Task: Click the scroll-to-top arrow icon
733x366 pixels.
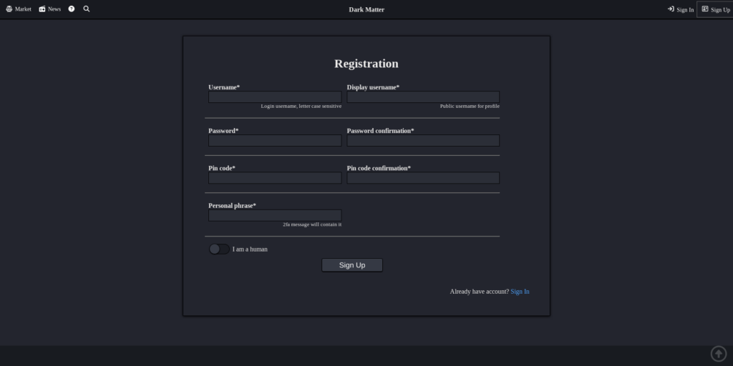Action: click(x=719, y=354)
